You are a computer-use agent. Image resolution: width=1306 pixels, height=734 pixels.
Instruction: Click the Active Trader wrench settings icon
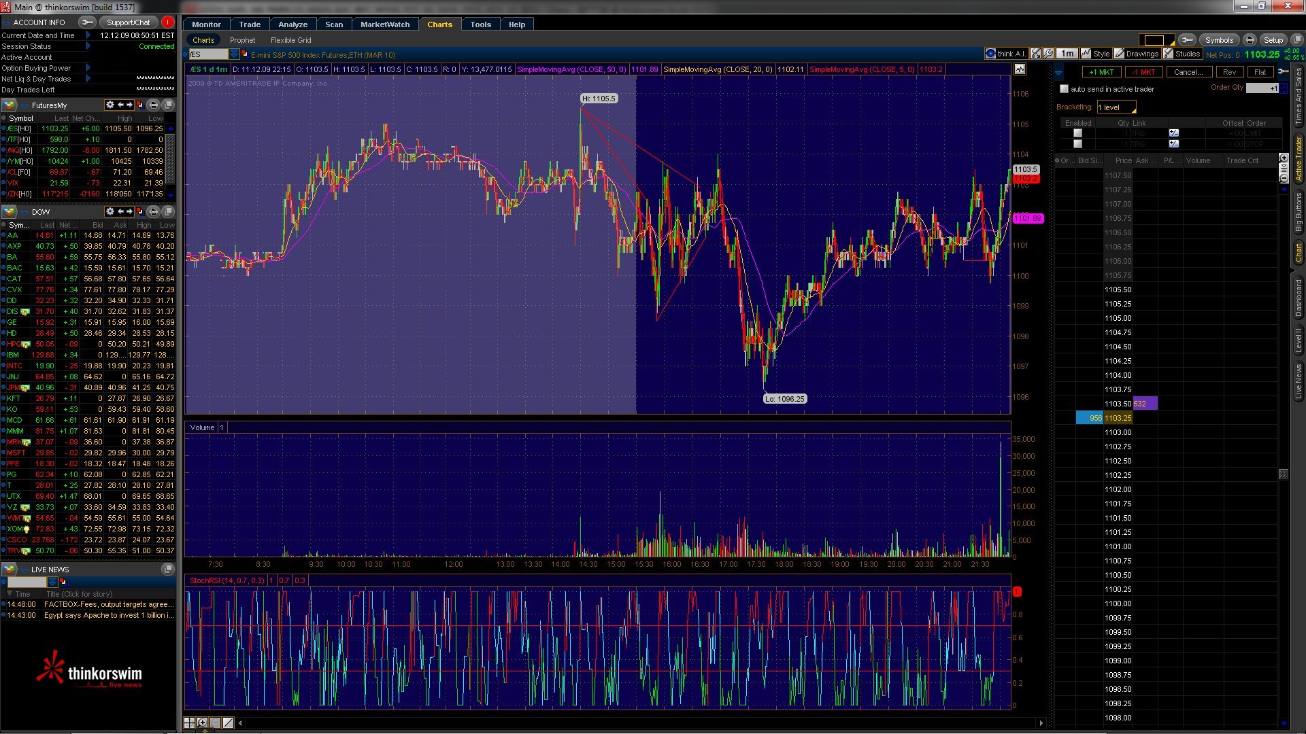click(1282, 71)
